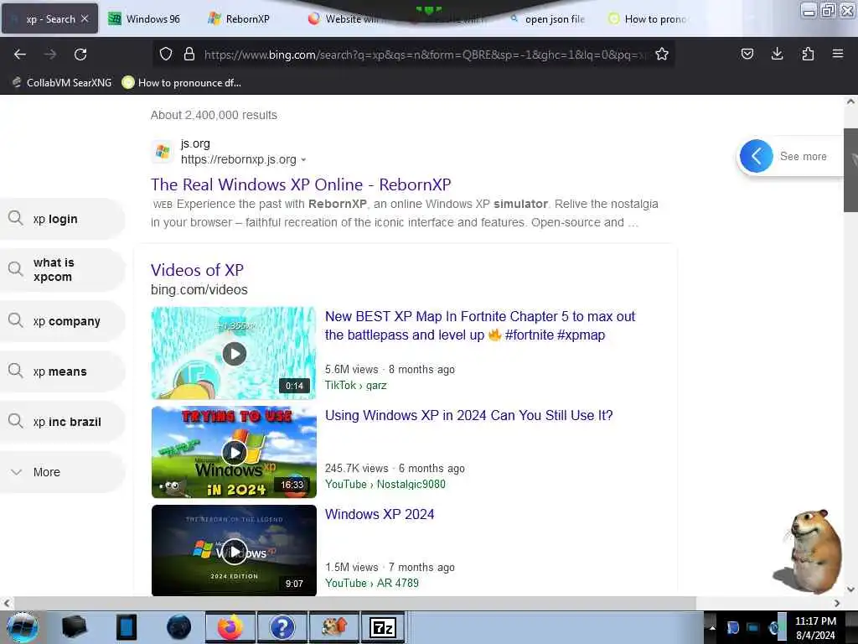Play the Windows XP in 2024 thumbnail
Viewport: 858px width, 644px height.
[x=234, y=452]
